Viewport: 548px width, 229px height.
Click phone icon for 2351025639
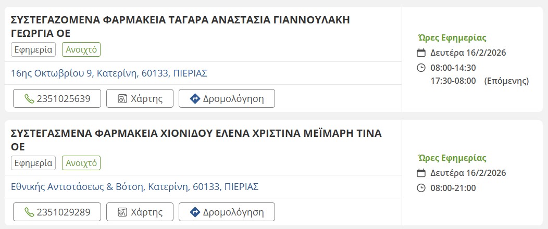click(x=29, y=98)
